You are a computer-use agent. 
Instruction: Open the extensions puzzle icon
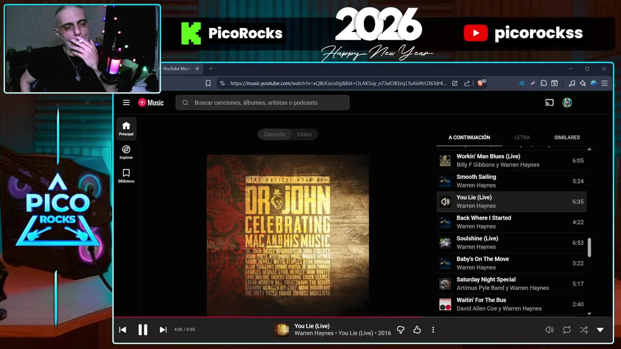(x=543, y=83)
